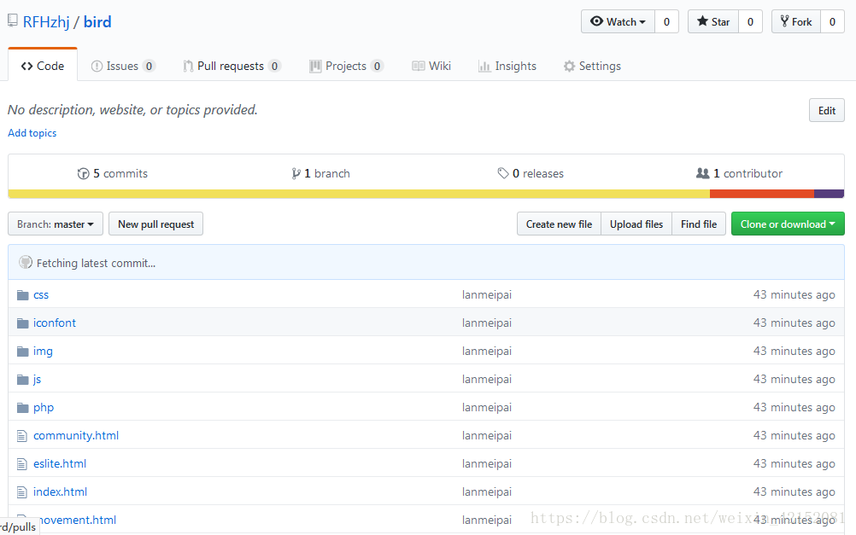
Task: Open the css folder
Action: click(x=41, y=295)
